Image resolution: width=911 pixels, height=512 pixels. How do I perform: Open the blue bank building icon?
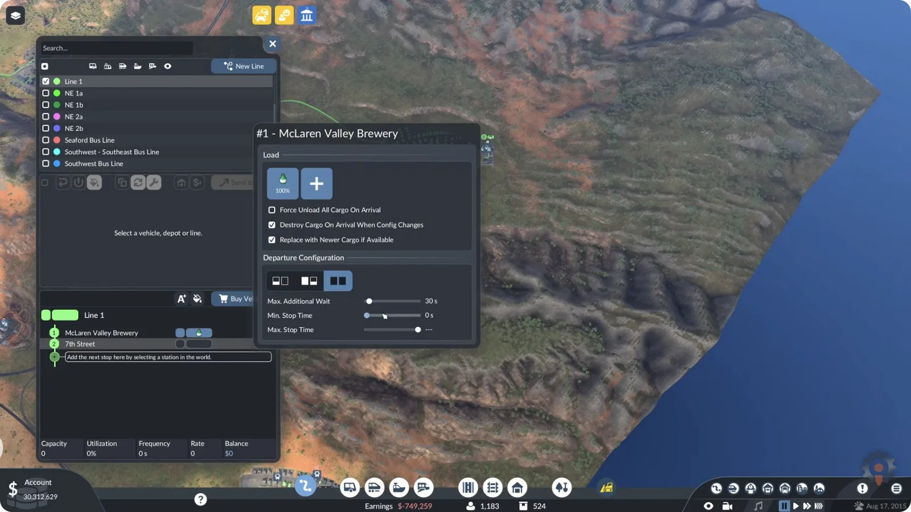tap(307, 15)
